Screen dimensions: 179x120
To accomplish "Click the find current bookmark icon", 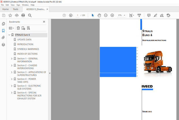I will 28,28.
